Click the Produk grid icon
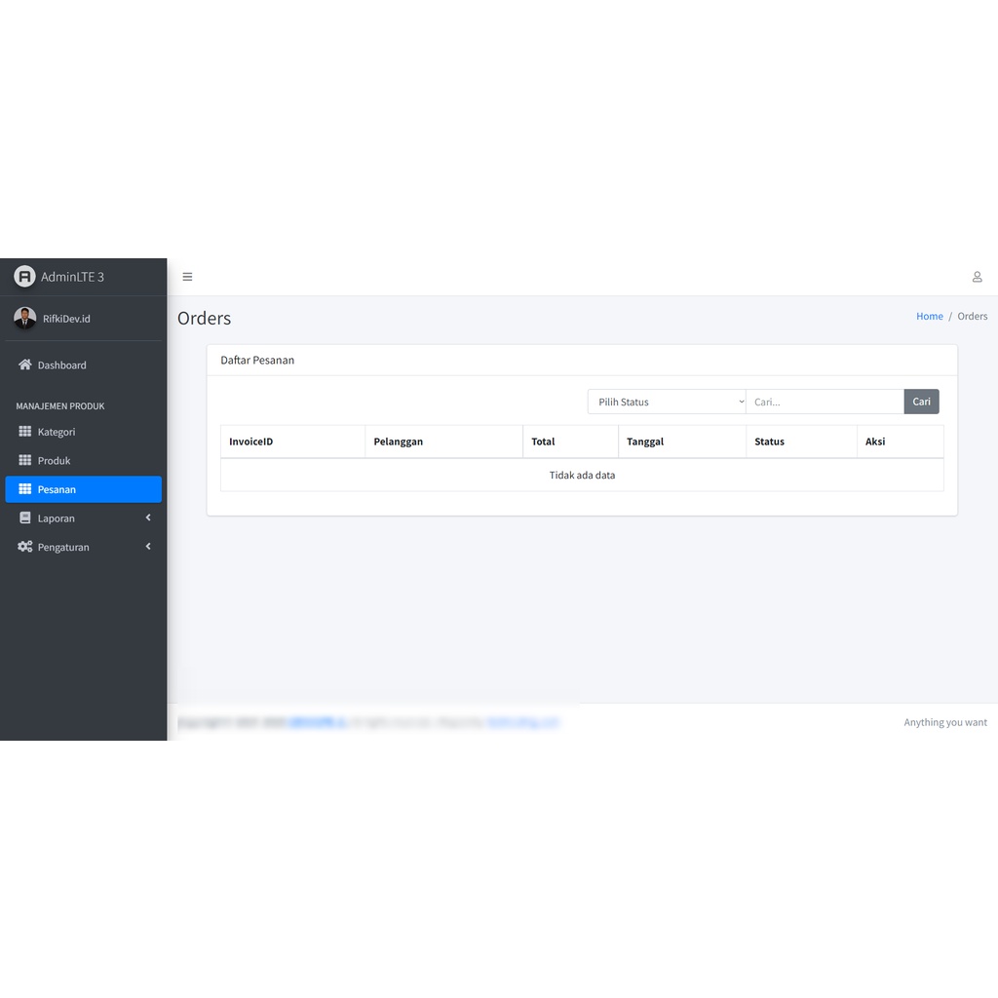The height and width of the screenshot is (998, 998). (x=24, y=460)
